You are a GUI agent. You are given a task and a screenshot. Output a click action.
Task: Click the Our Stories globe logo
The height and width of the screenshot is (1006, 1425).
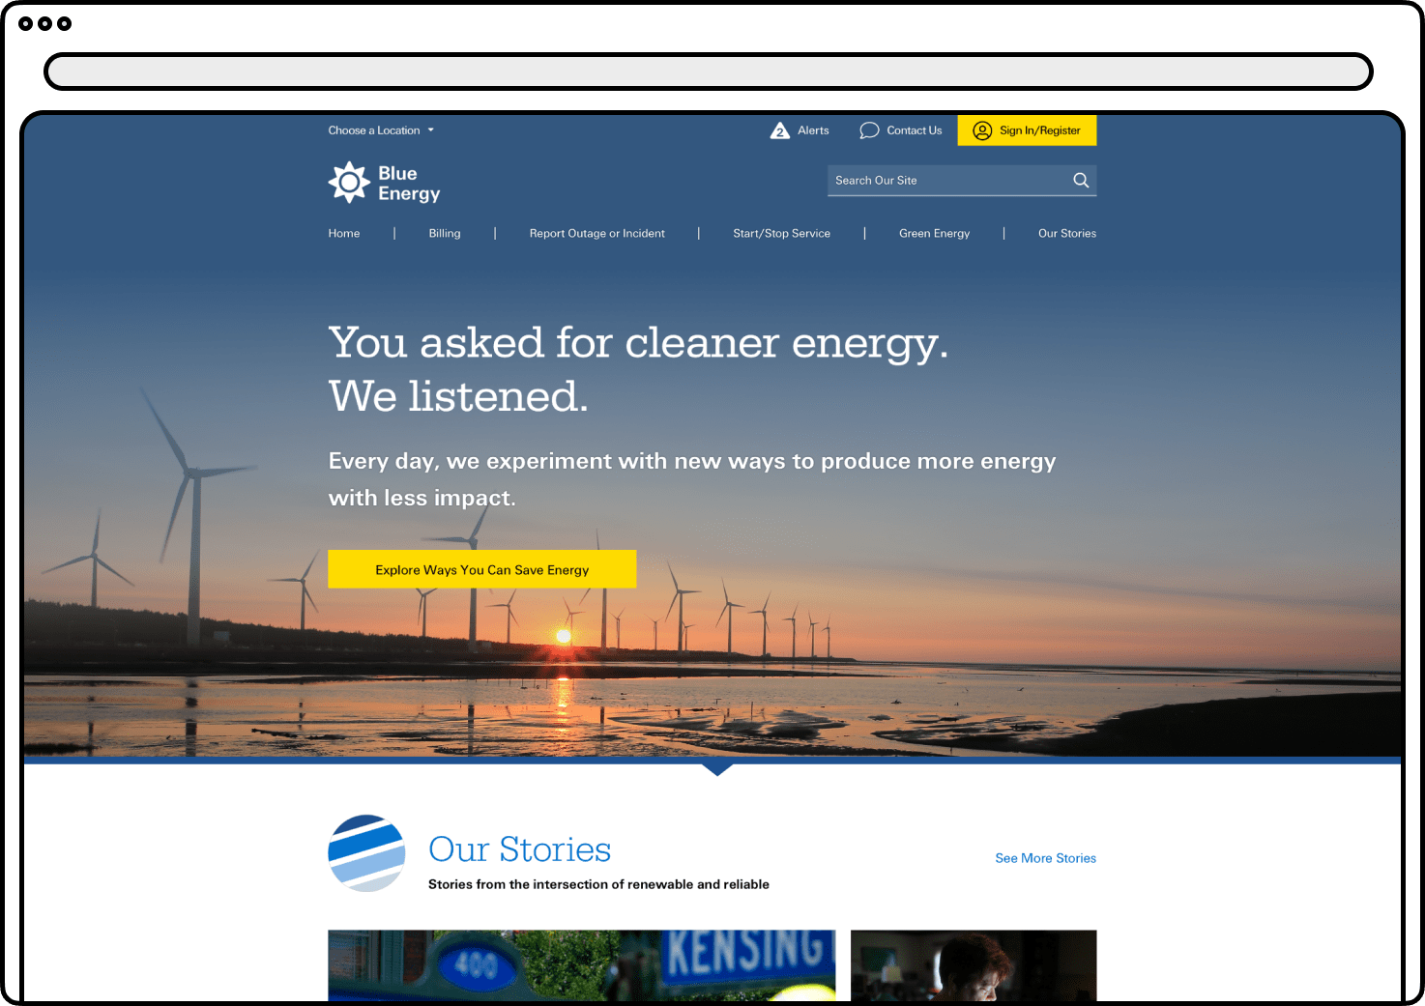tap(365, 854)
